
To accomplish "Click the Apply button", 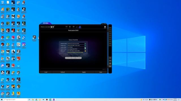I will tap(84, 72).
